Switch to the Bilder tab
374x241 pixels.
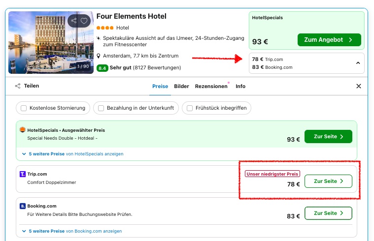click(181, 86)
